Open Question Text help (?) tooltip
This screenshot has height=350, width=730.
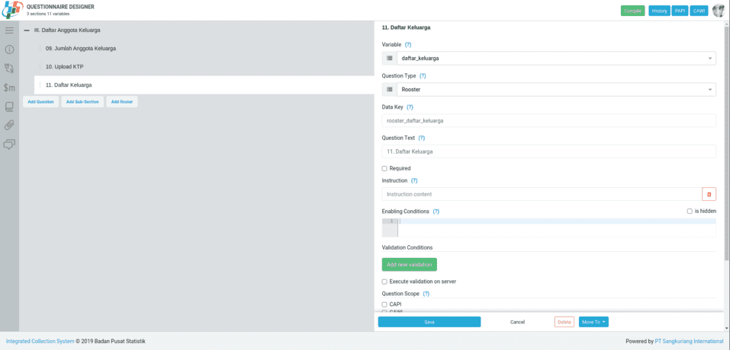[x=421, y=138]
